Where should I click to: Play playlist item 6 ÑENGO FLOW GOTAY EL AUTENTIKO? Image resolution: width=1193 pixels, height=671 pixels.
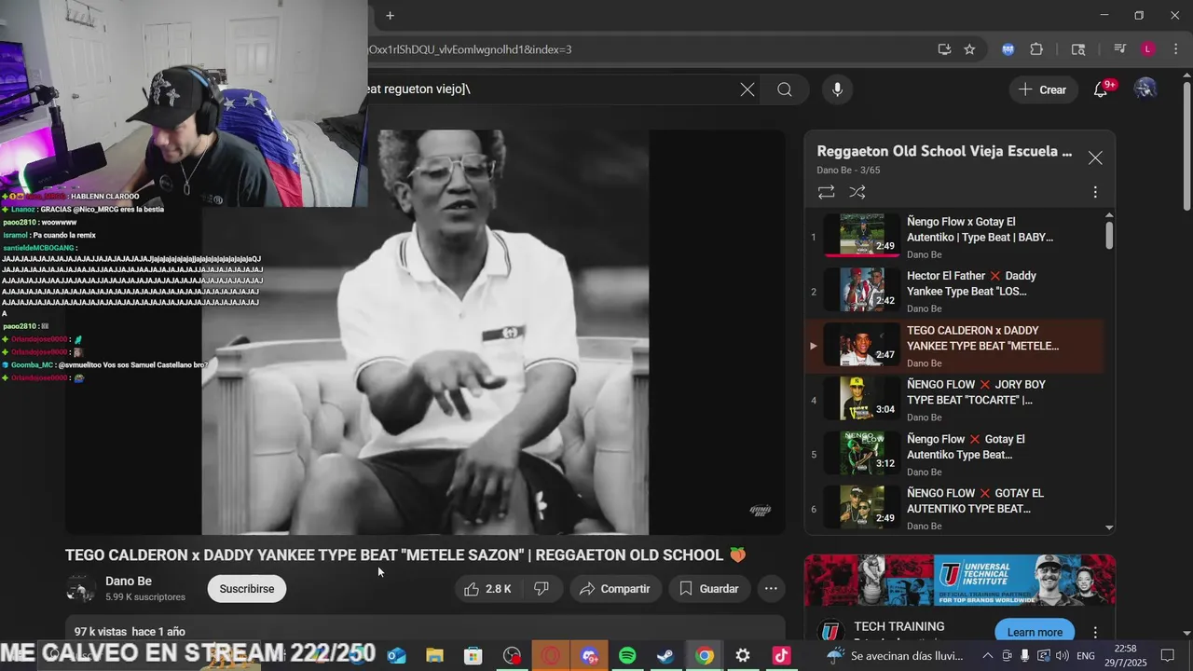pos(955,509)
